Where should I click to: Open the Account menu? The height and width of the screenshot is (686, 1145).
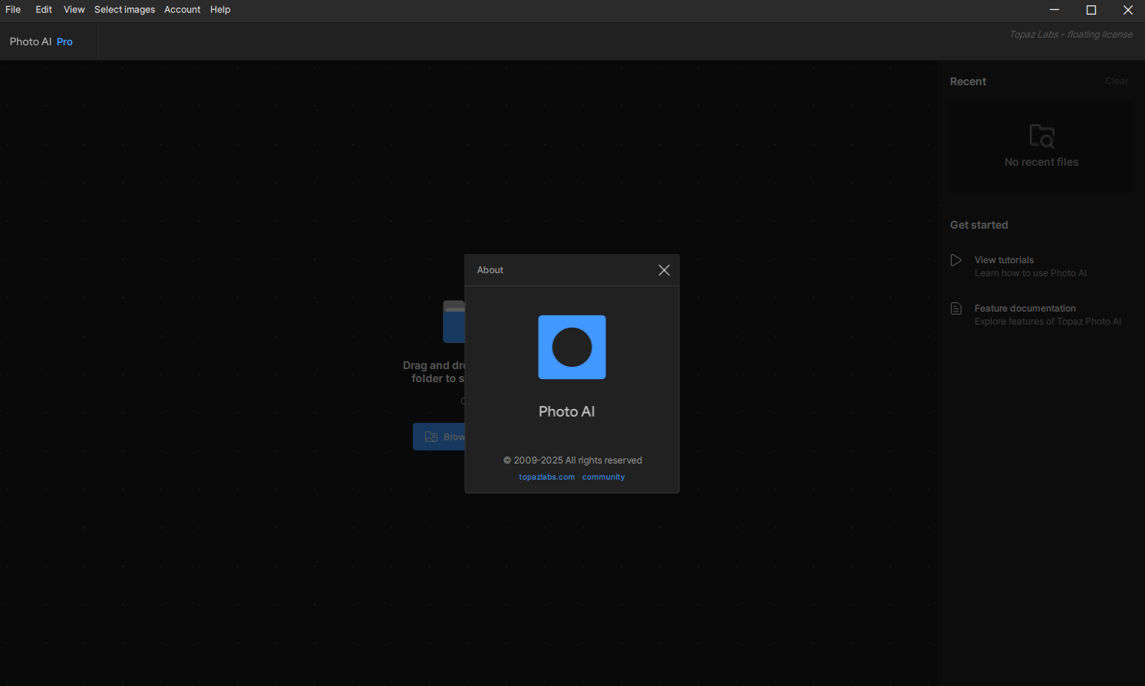[182, 10]
